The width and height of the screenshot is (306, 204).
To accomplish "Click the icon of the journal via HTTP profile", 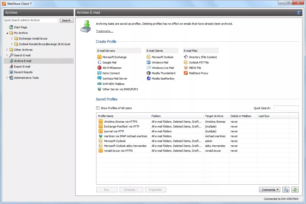I will coord(101,131).
